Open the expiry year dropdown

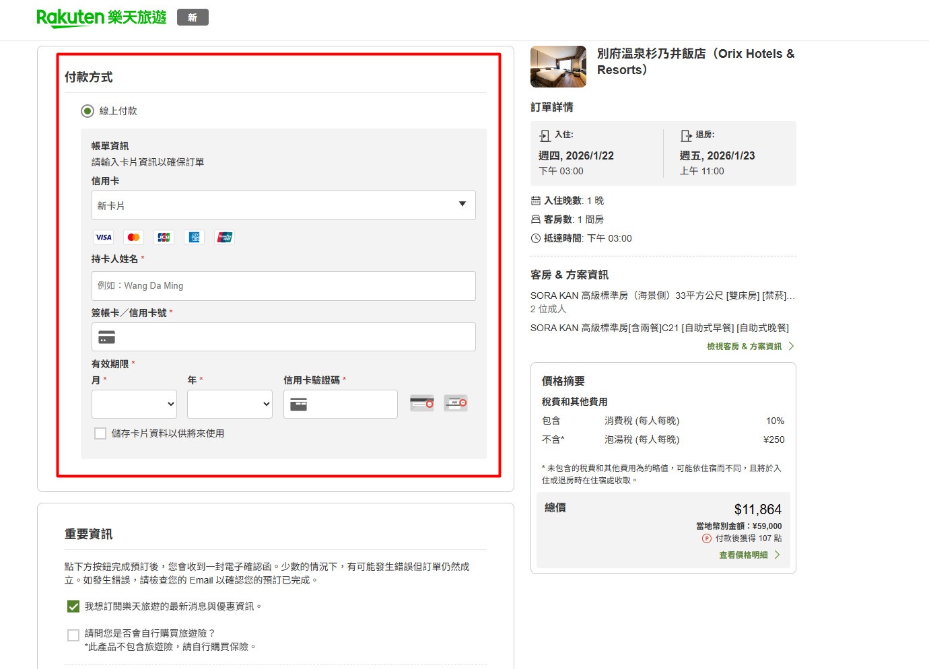230,404
